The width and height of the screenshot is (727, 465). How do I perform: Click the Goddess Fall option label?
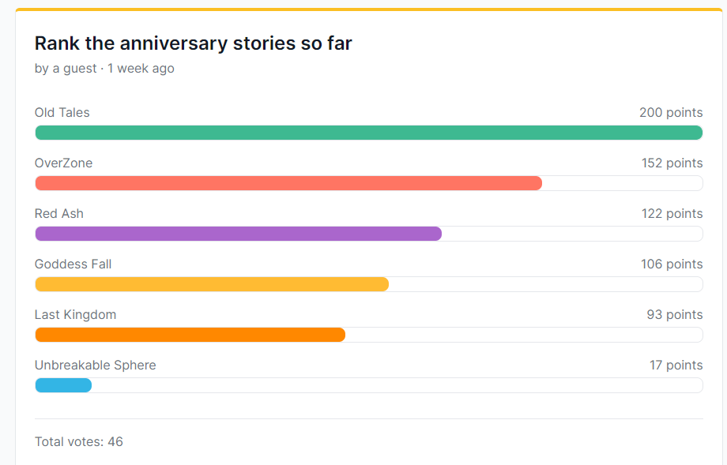73,264
